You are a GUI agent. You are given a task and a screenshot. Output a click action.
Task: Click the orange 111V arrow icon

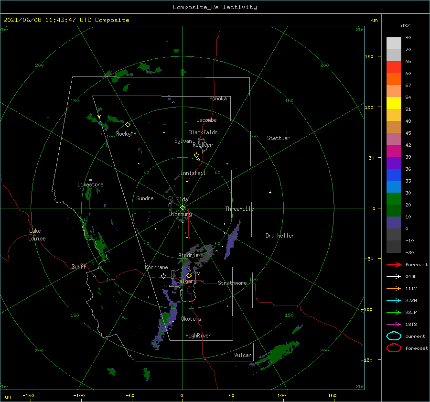(x=394, y=288)
